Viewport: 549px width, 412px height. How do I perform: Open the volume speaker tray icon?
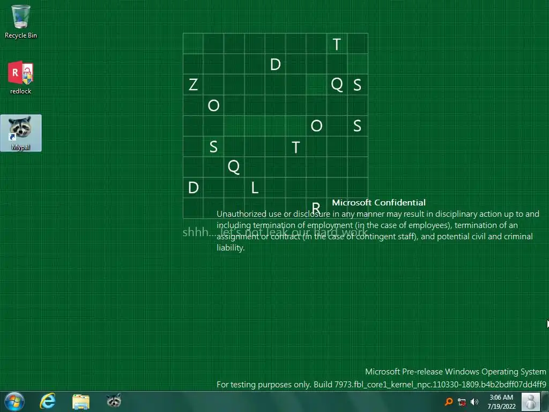(x=474, y=402)
